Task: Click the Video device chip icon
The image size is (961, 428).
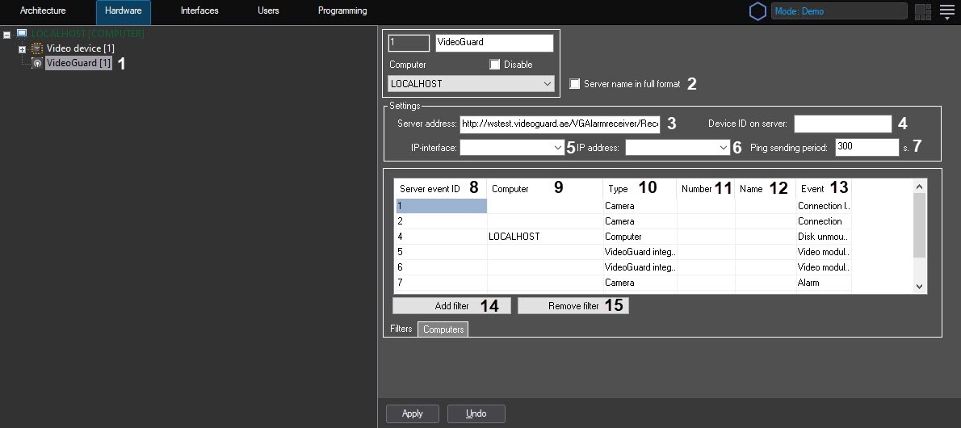Action: (x=36, y=48)
